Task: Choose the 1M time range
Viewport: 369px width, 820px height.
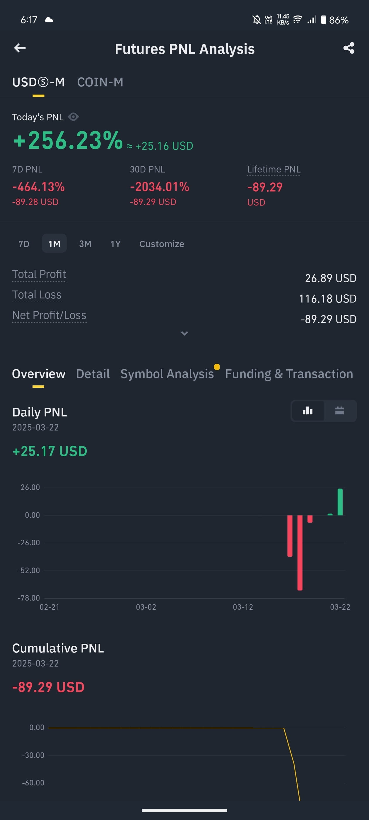Action: click(54, 244)
